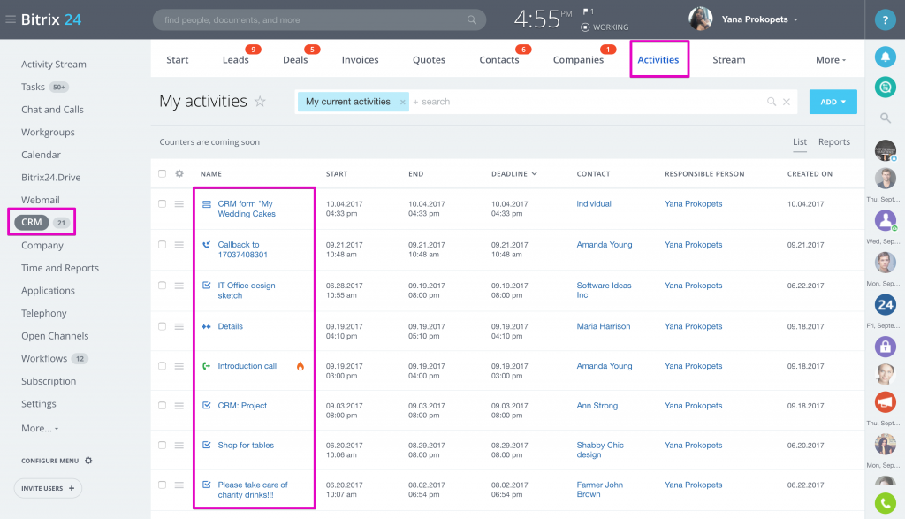Viewport: 905px width, 519px height.
Task: Check the CRM: Project row
Action: (163, 406)
